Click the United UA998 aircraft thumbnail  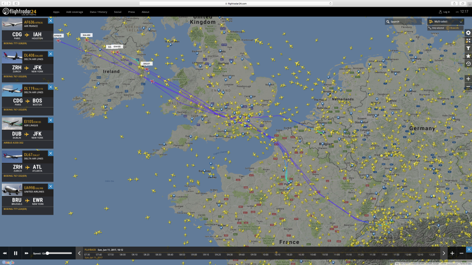(12, 189)
